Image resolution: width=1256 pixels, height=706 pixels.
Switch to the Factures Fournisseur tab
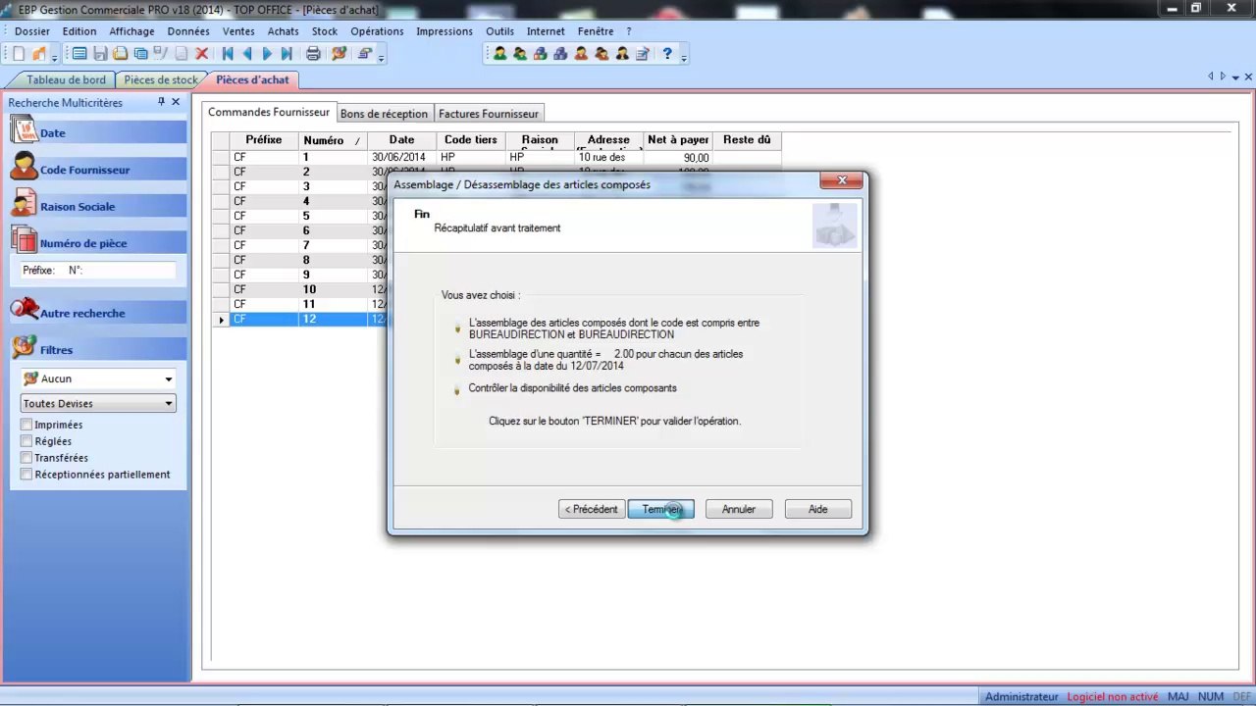point(489,114)
